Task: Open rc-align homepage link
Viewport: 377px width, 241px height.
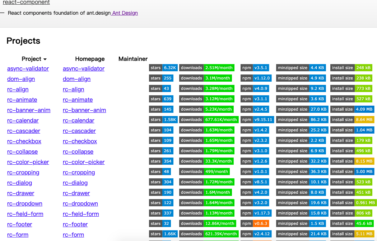Action: [73, 90]
